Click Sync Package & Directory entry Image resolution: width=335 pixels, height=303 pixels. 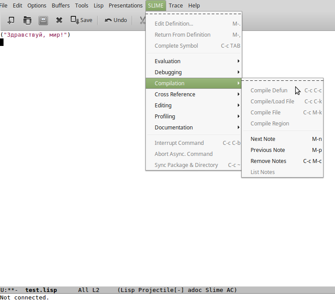194,165
